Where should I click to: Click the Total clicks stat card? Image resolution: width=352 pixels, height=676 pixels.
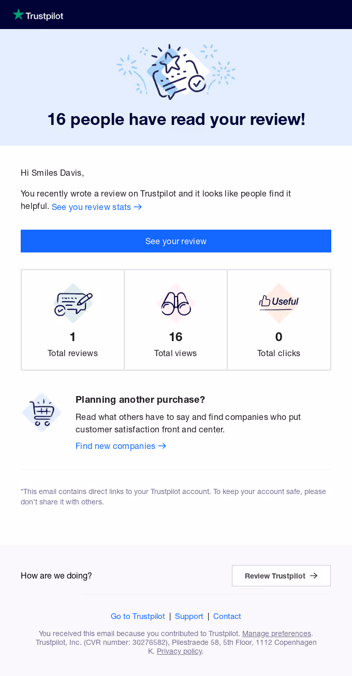(278, 320)
